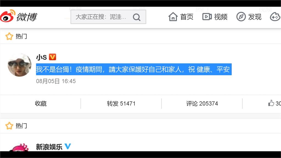Click the orange verified badge beside 小S
Screen dimensions: 281x158
tap(52, 57)
